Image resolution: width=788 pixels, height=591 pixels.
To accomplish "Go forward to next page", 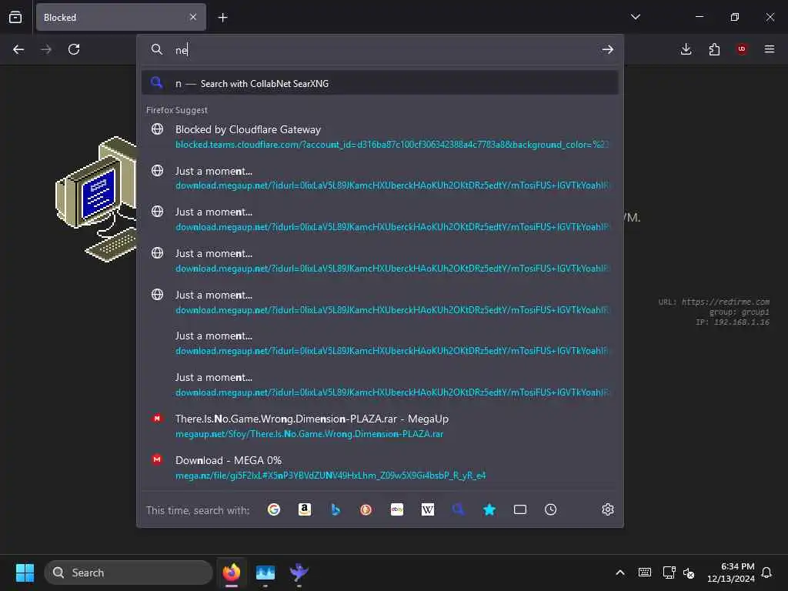I will click(x=46, y=49).
